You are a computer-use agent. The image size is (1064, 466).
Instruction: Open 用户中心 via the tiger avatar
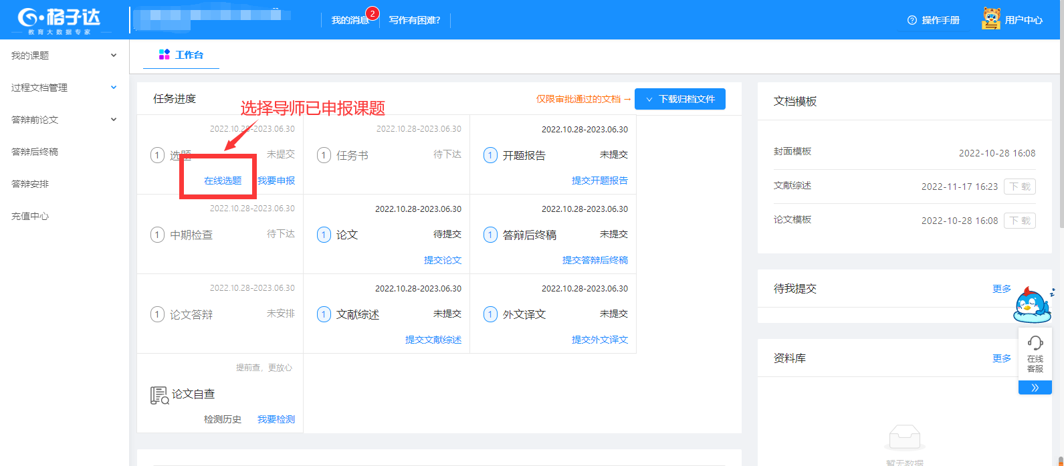[x=991, y=19]
